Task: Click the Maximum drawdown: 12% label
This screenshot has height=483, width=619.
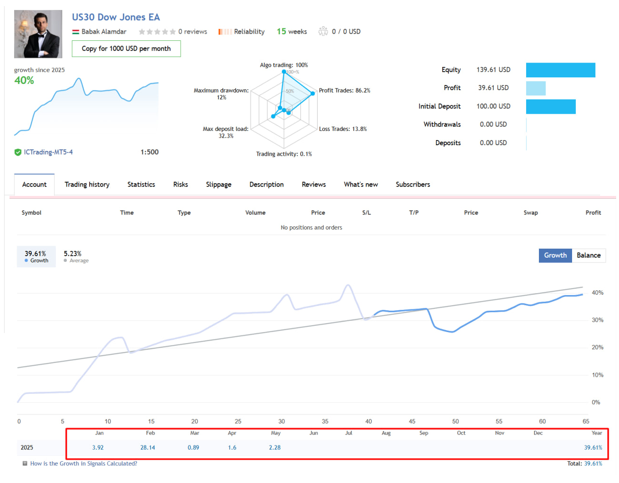Action: click(221, 94)
